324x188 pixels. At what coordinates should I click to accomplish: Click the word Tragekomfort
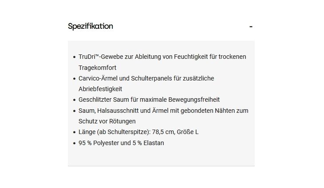pos(98,68)
